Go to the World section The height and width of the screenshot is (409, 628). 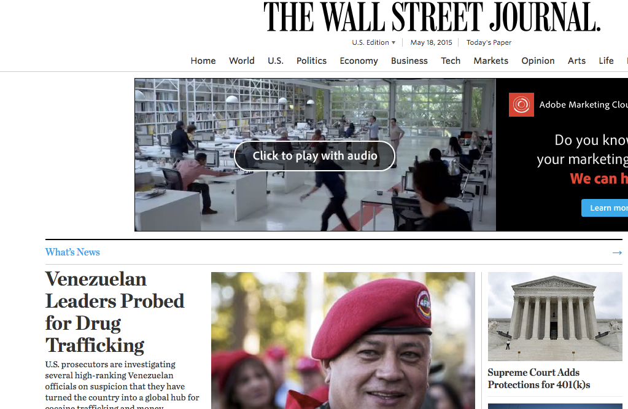click(x=241, y=61)
